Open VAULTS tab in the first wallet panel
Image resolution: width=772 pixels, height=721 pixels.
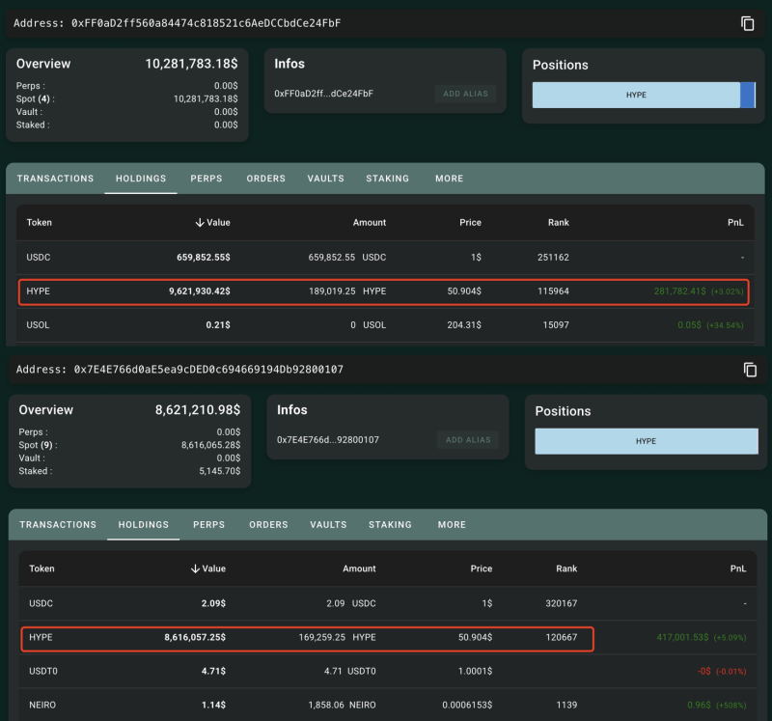pyautogui.click(x=325, y=179)
